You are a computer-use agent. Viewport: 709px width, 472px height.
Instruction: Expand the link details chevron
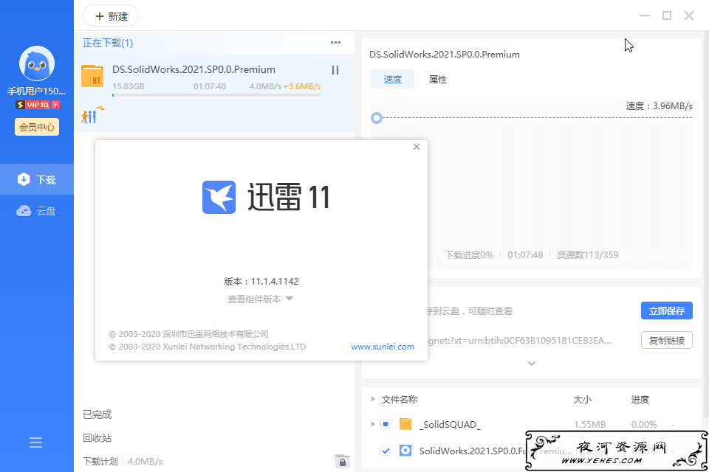pos(532,363)
